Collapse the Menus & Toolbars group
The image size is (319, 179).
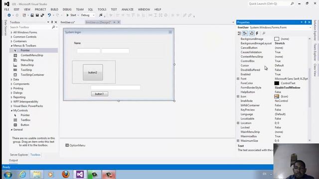coord(11,46)
